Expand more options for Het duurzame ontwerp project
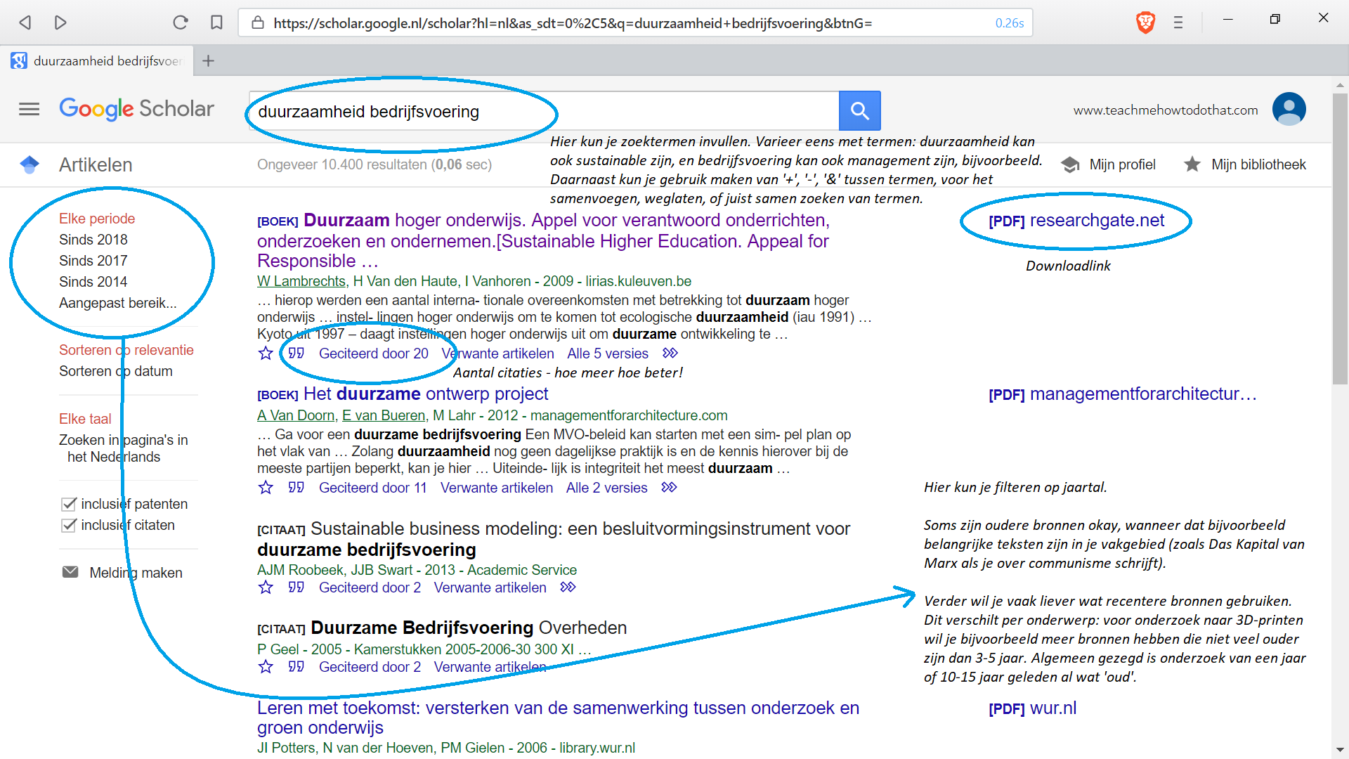 (x=669, y=487)
